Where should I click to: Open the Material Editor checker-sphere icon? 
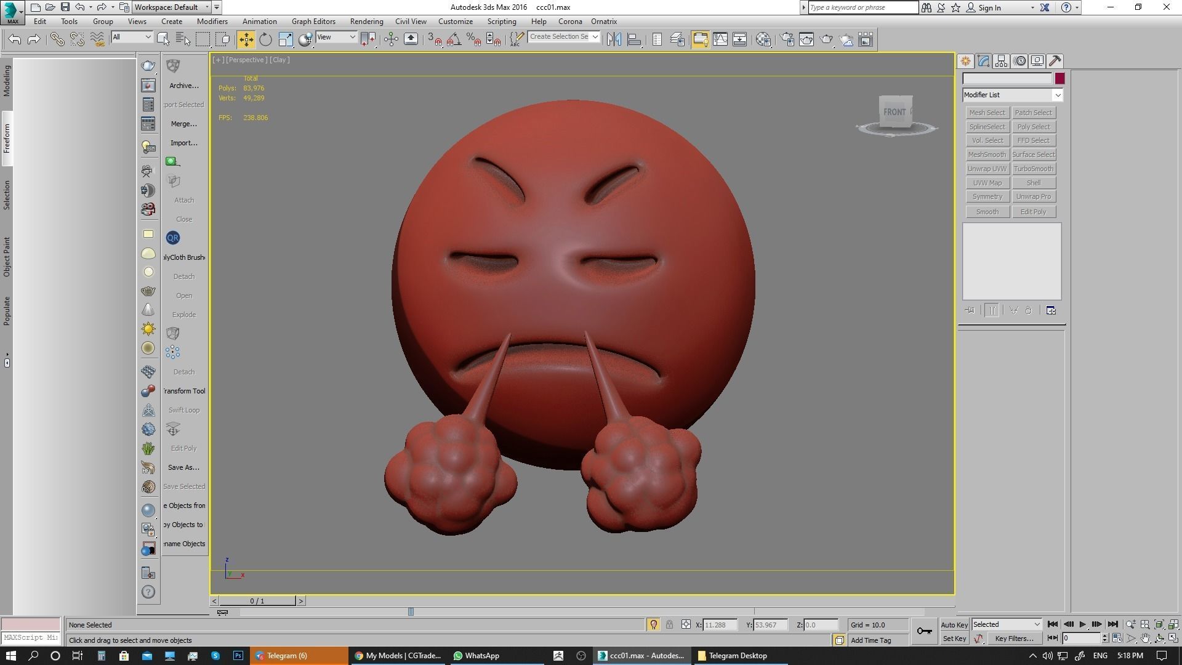pos(763,39)
